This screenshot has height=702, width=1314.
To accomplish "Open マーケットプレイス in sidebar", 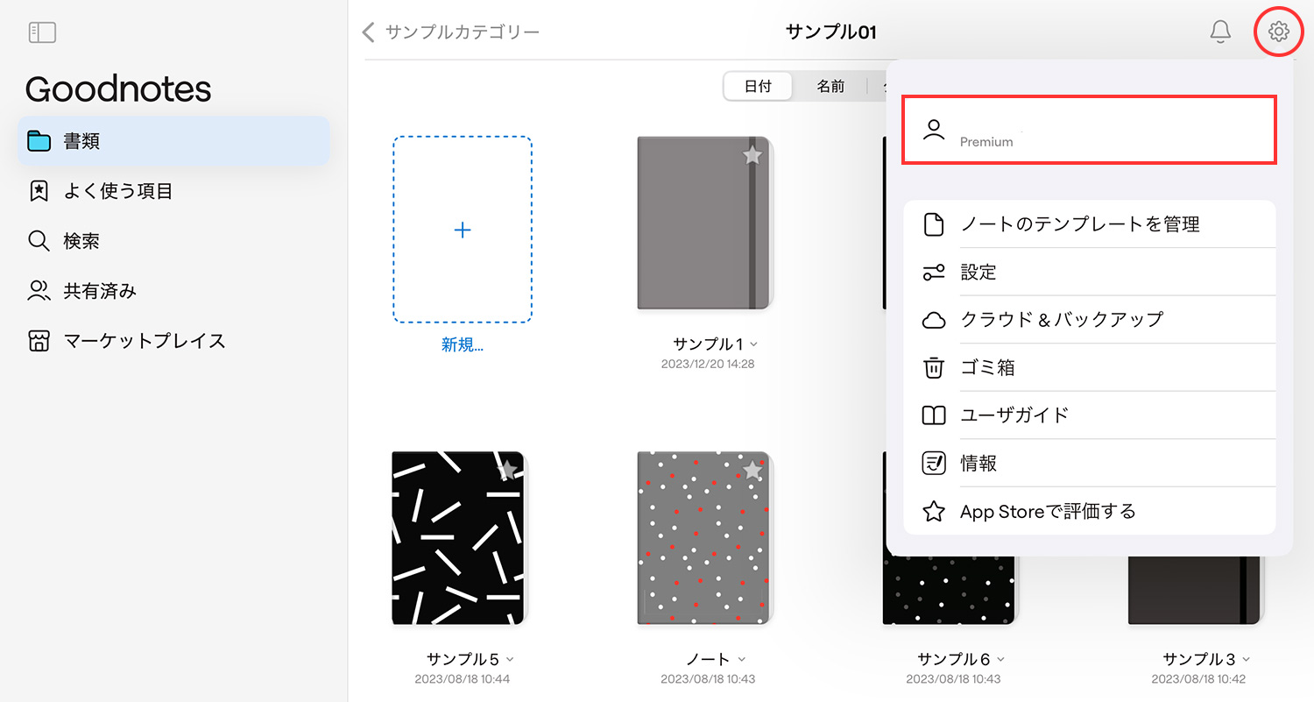I will click(x=173, y=341).
